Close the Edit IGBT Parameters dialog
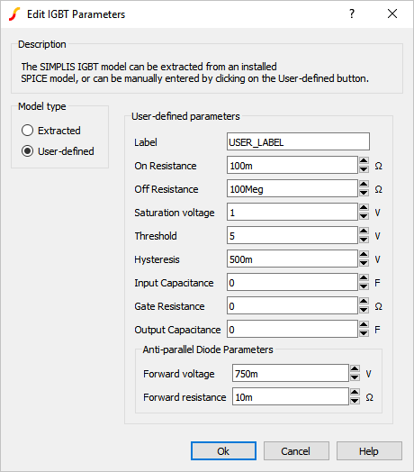Viewport: 414px width, 472px height. coord(392,14)
